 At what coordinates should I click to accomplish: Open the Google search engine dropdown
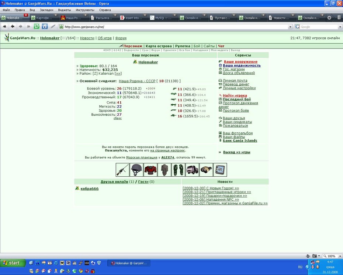point(340,27)
